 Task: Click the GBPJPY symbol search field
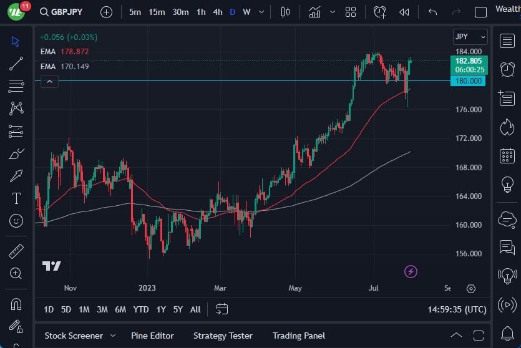[61, 12]
